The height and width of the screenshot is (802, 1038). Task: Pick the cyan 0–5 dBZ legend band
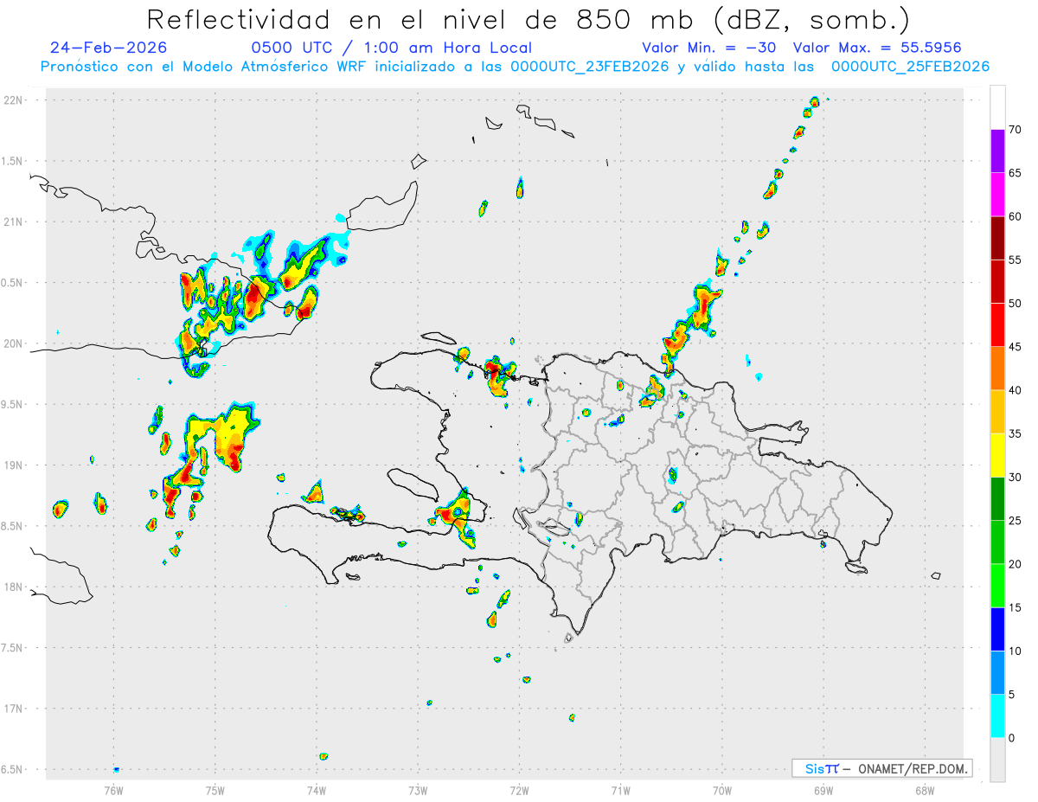pyautogui.click(x=997, y=716)
